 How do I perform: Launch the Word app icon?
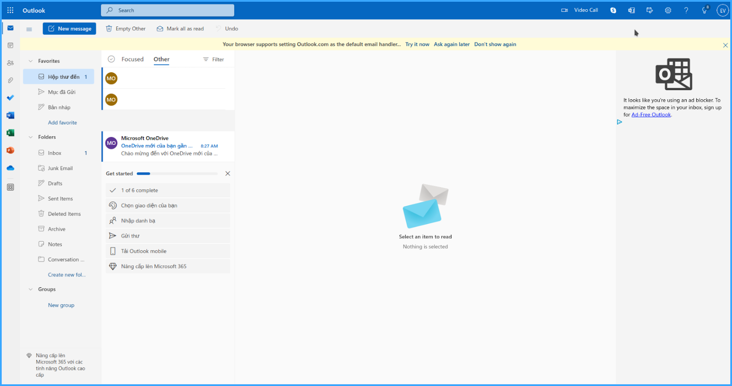[x=11, y=115]
